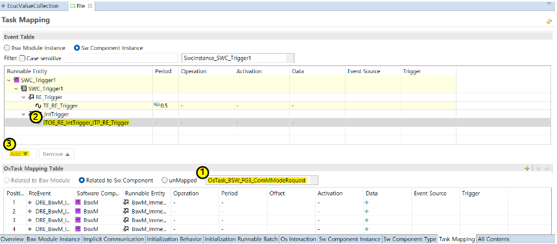Click the book icon of nested SWC_Trigger1

coord(24,88)
